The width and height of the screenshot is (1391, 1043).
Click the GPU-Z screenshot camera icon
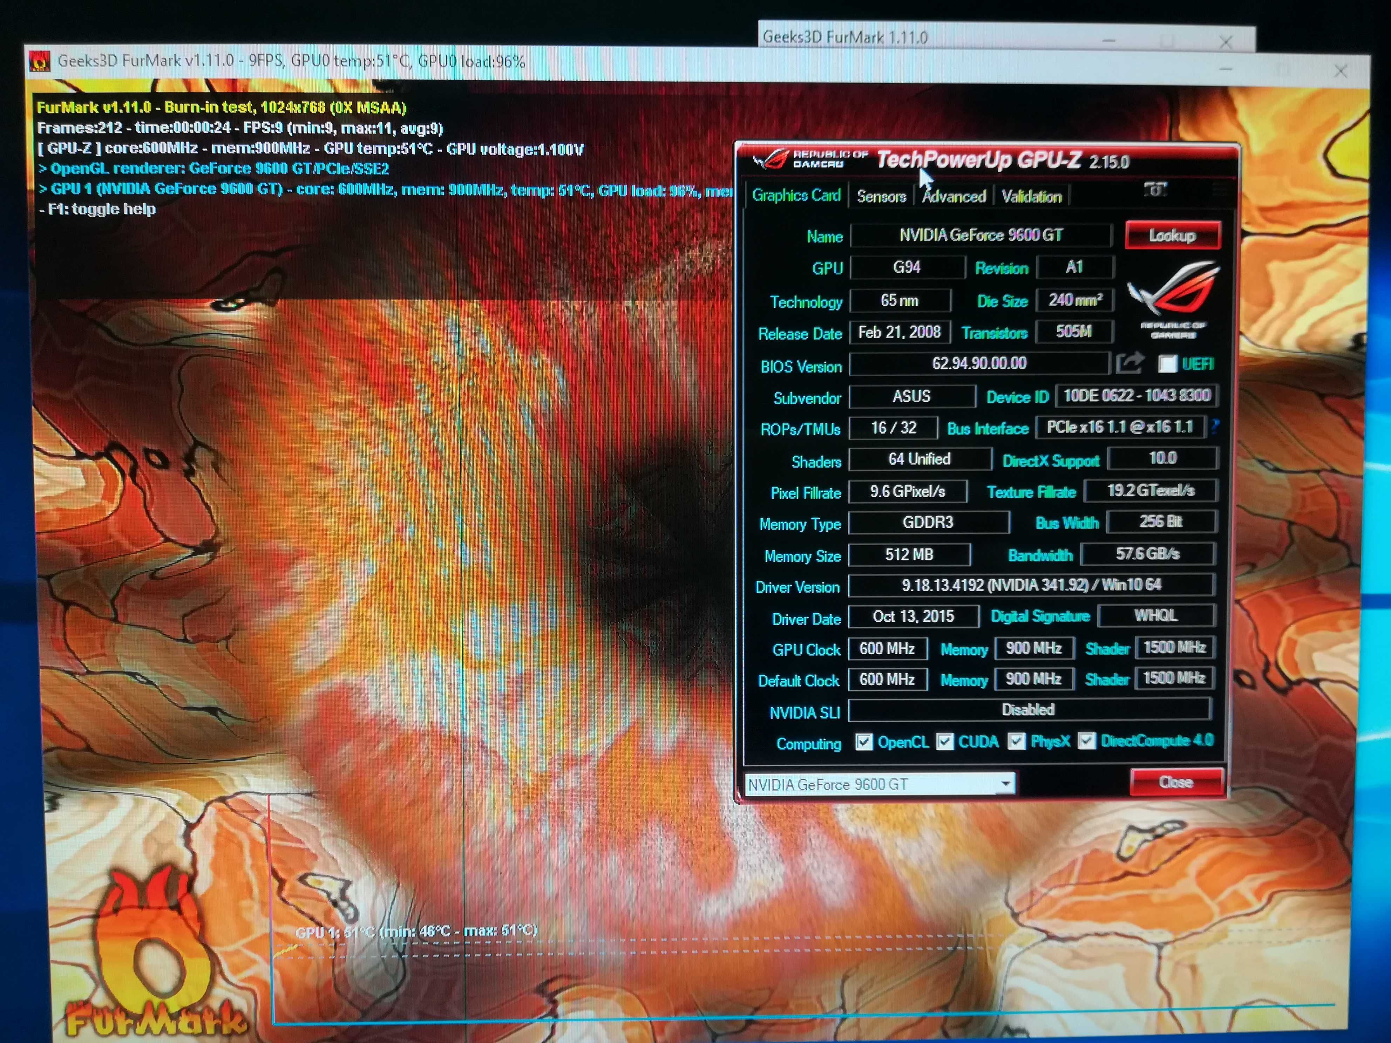tap(1155, 189)
